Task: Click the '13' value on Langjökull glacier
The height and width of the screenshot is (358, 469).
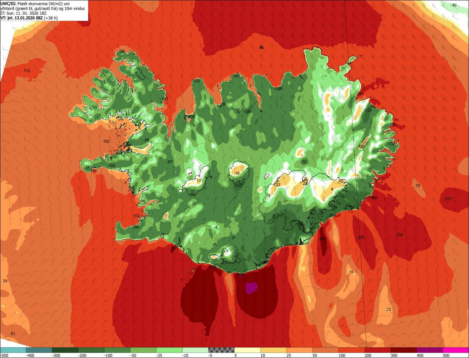Action: point(199,181)
